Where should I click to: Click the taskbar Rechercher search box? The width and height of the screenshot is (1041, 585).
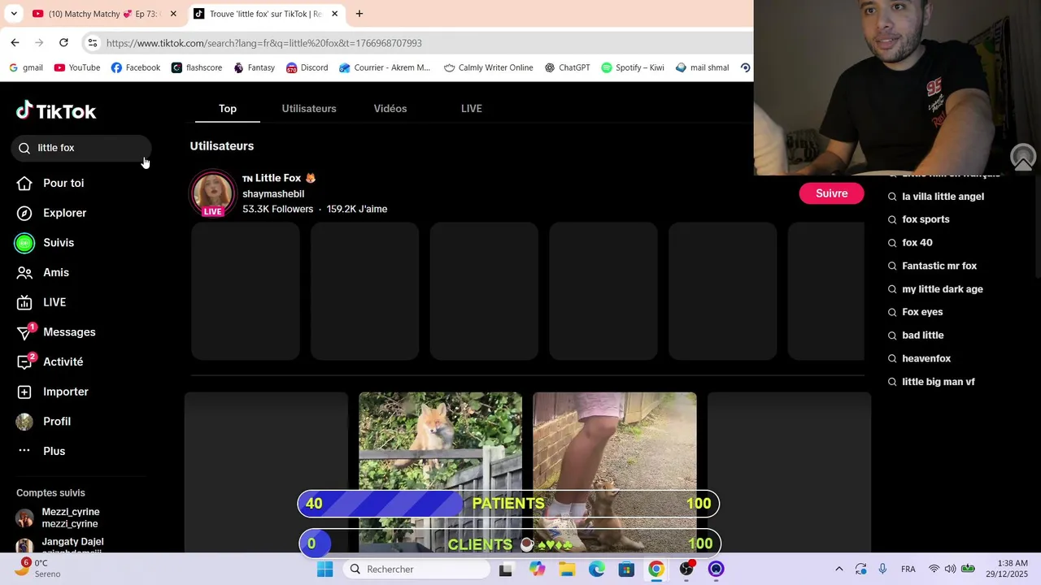point(418,569)
